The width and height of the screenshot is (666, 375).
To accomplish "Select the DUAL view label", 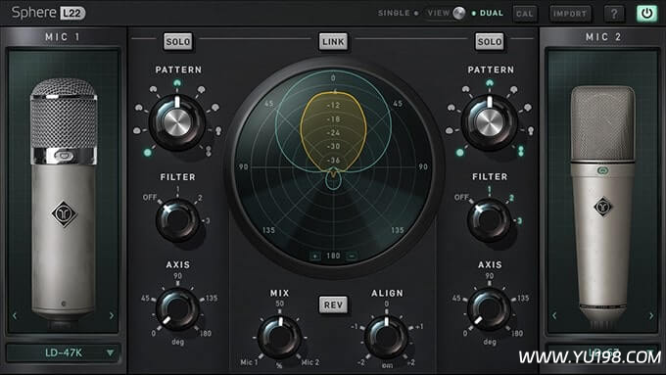I will point(492,13).
